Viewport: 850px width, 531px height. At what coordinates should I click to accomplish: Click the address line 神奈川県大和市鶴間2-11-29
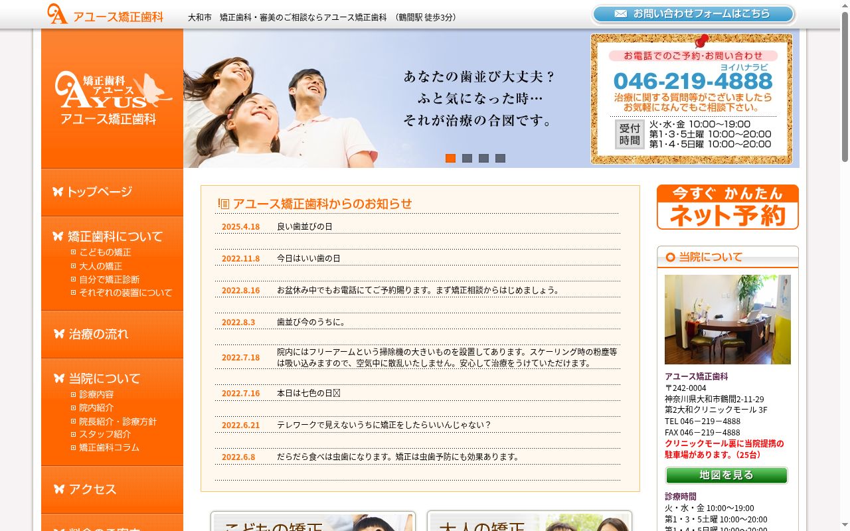[x=715, y=399]
